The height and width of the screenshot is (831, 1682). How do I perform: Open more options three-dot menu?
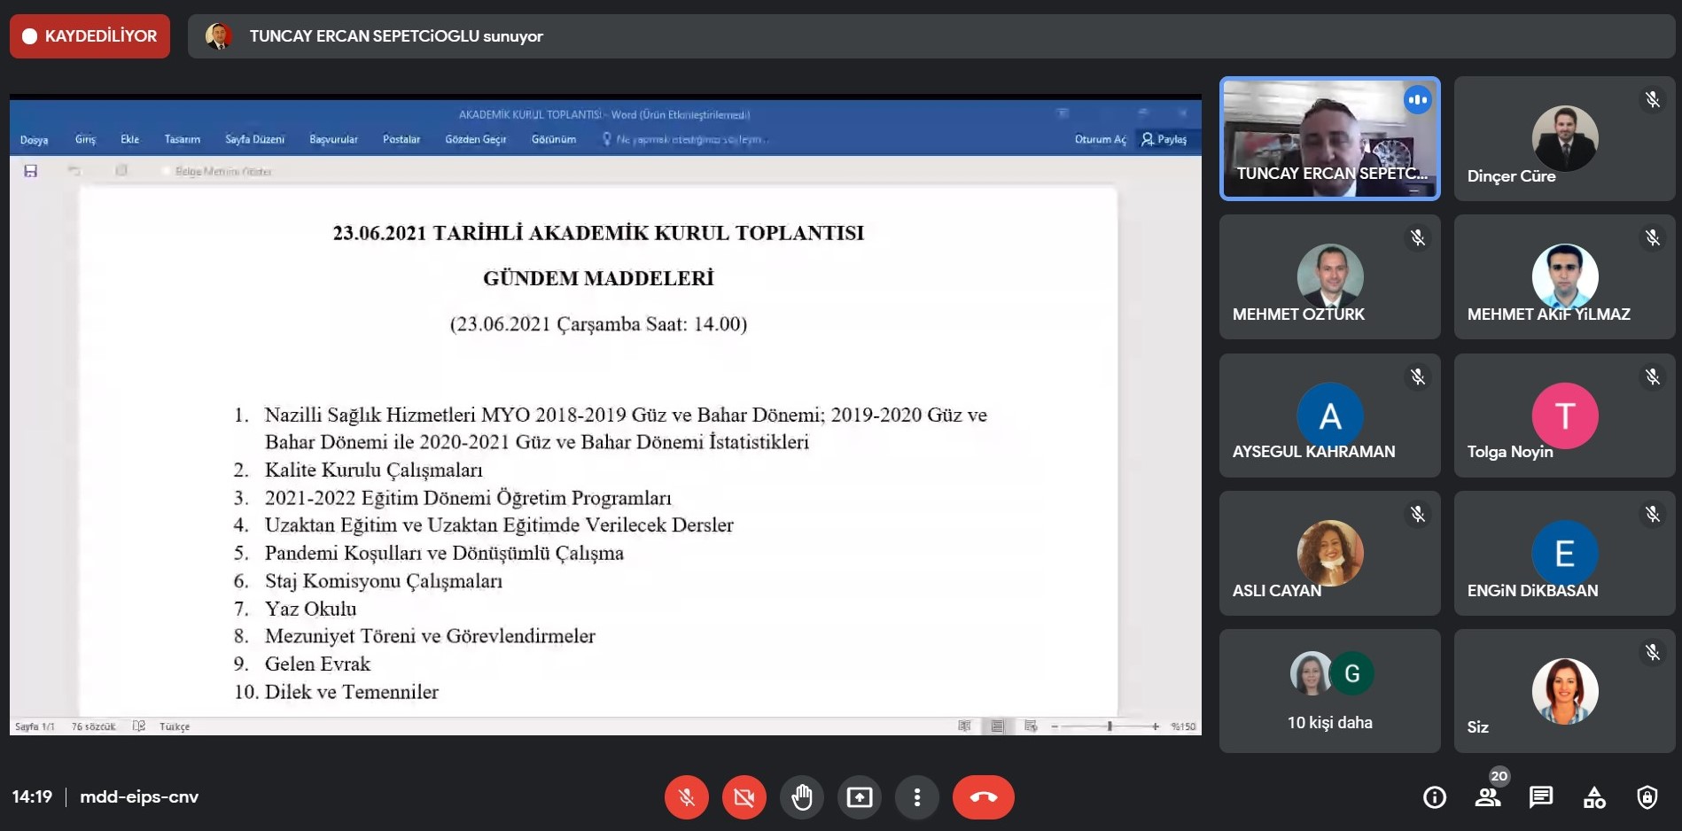(917, 797)
